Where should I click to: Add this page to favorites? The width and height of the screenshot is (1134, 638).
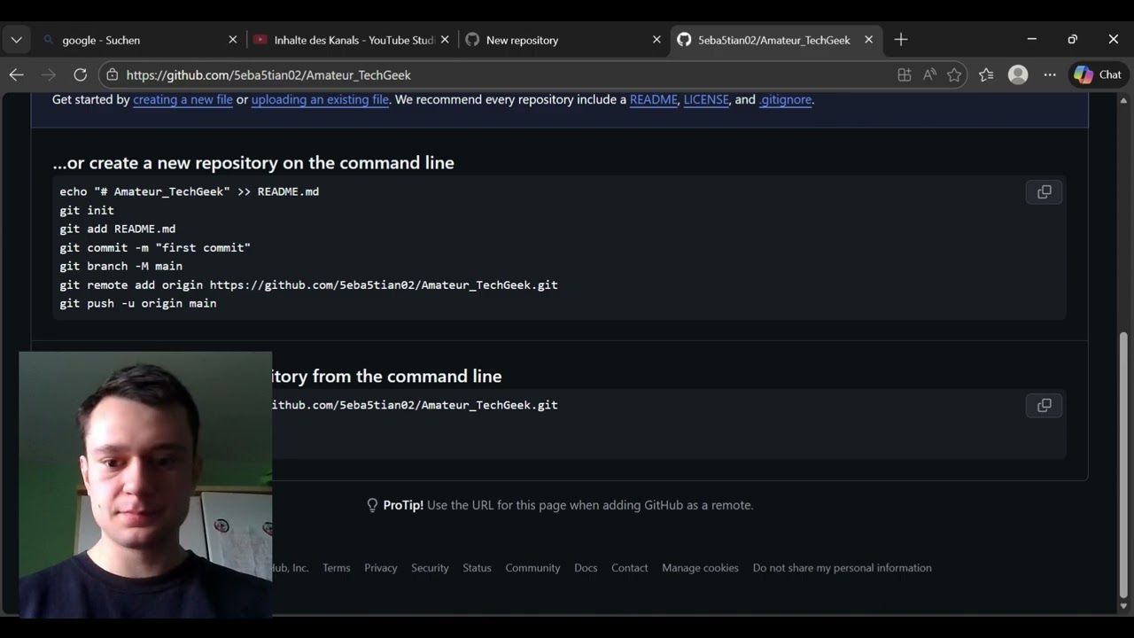pyautogui.click(x=954, y=75)
